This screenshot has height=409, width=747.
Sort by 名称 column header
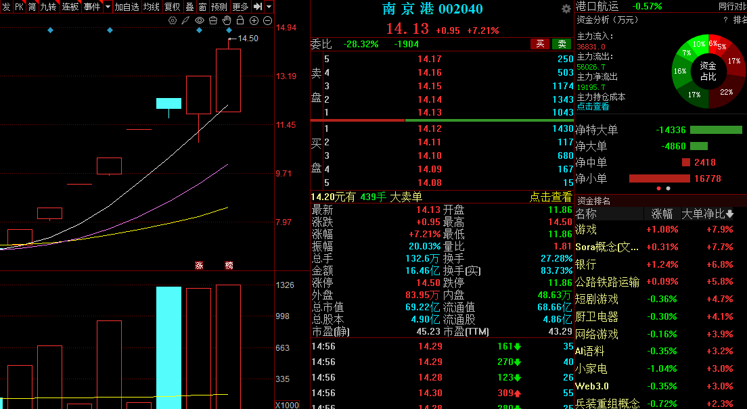click(586, 214)
